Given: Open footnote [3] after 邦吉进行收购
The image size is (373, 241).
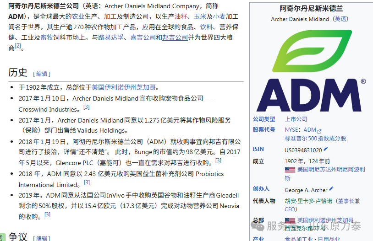Looking at the screenshot, I should click(218, 161).
